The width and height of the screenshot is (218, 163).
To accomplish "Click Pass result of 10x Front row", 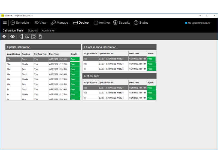I will [x=75, y=74].
